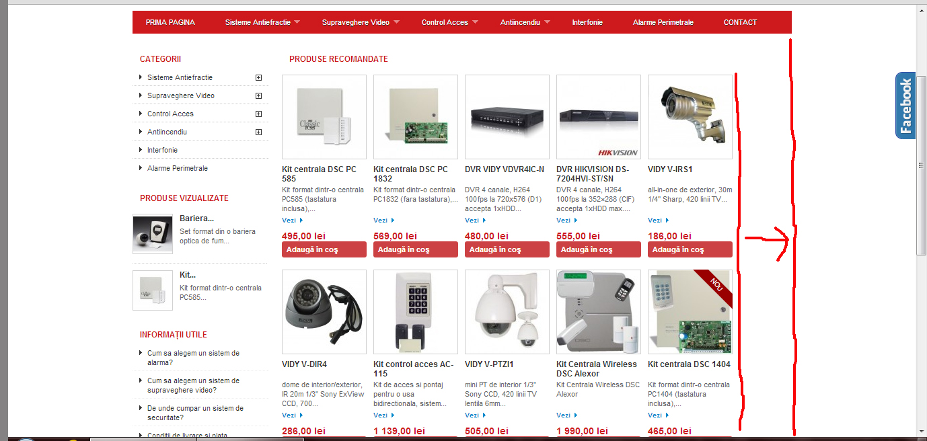The width and height of the screenshot is (927, 441).
Task: Add Kit centrala DSC PC 585 to cart
Action: [324, 249]
